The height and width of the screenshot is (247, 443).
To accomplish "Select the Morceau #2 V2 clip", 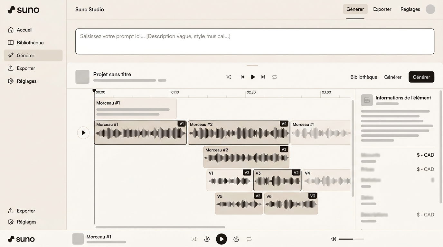I will [x=239, y=133].
